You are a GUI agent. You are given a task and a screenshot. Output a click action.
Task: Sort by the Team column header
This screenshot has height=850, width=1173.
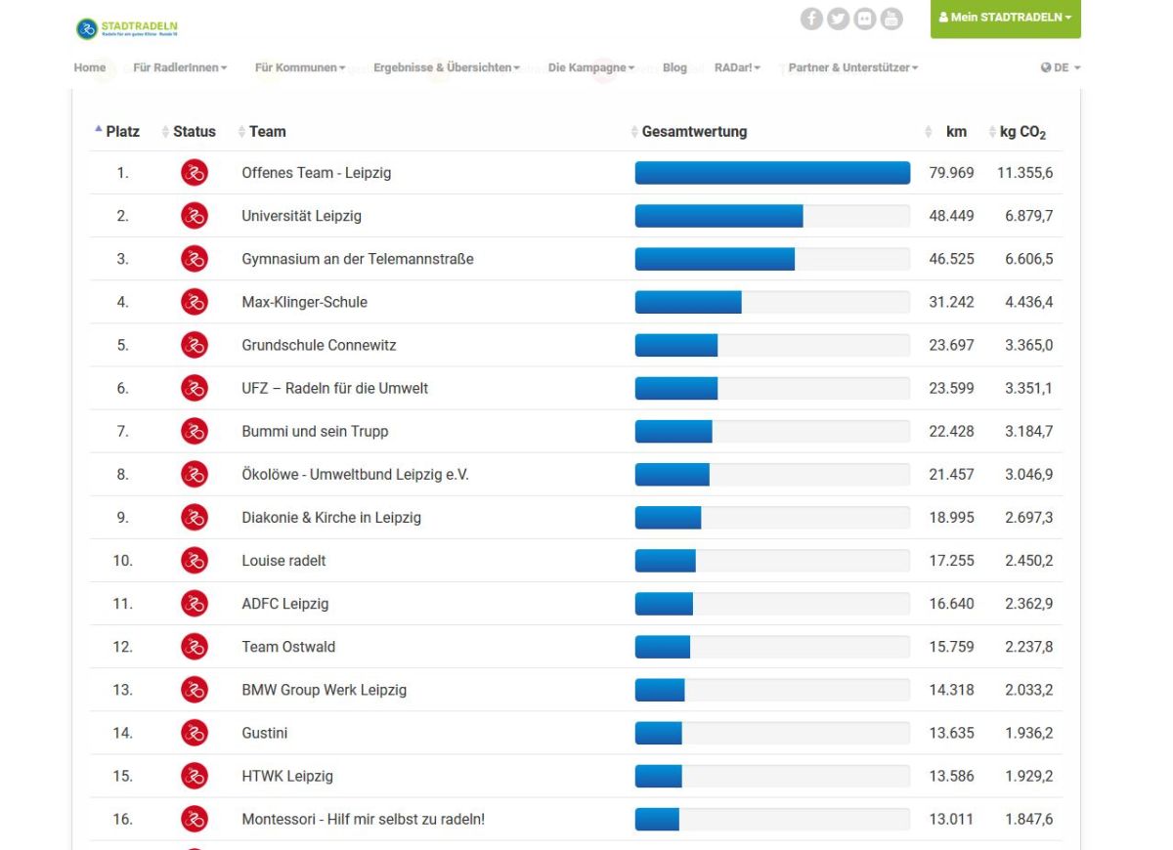pos(267,132)
